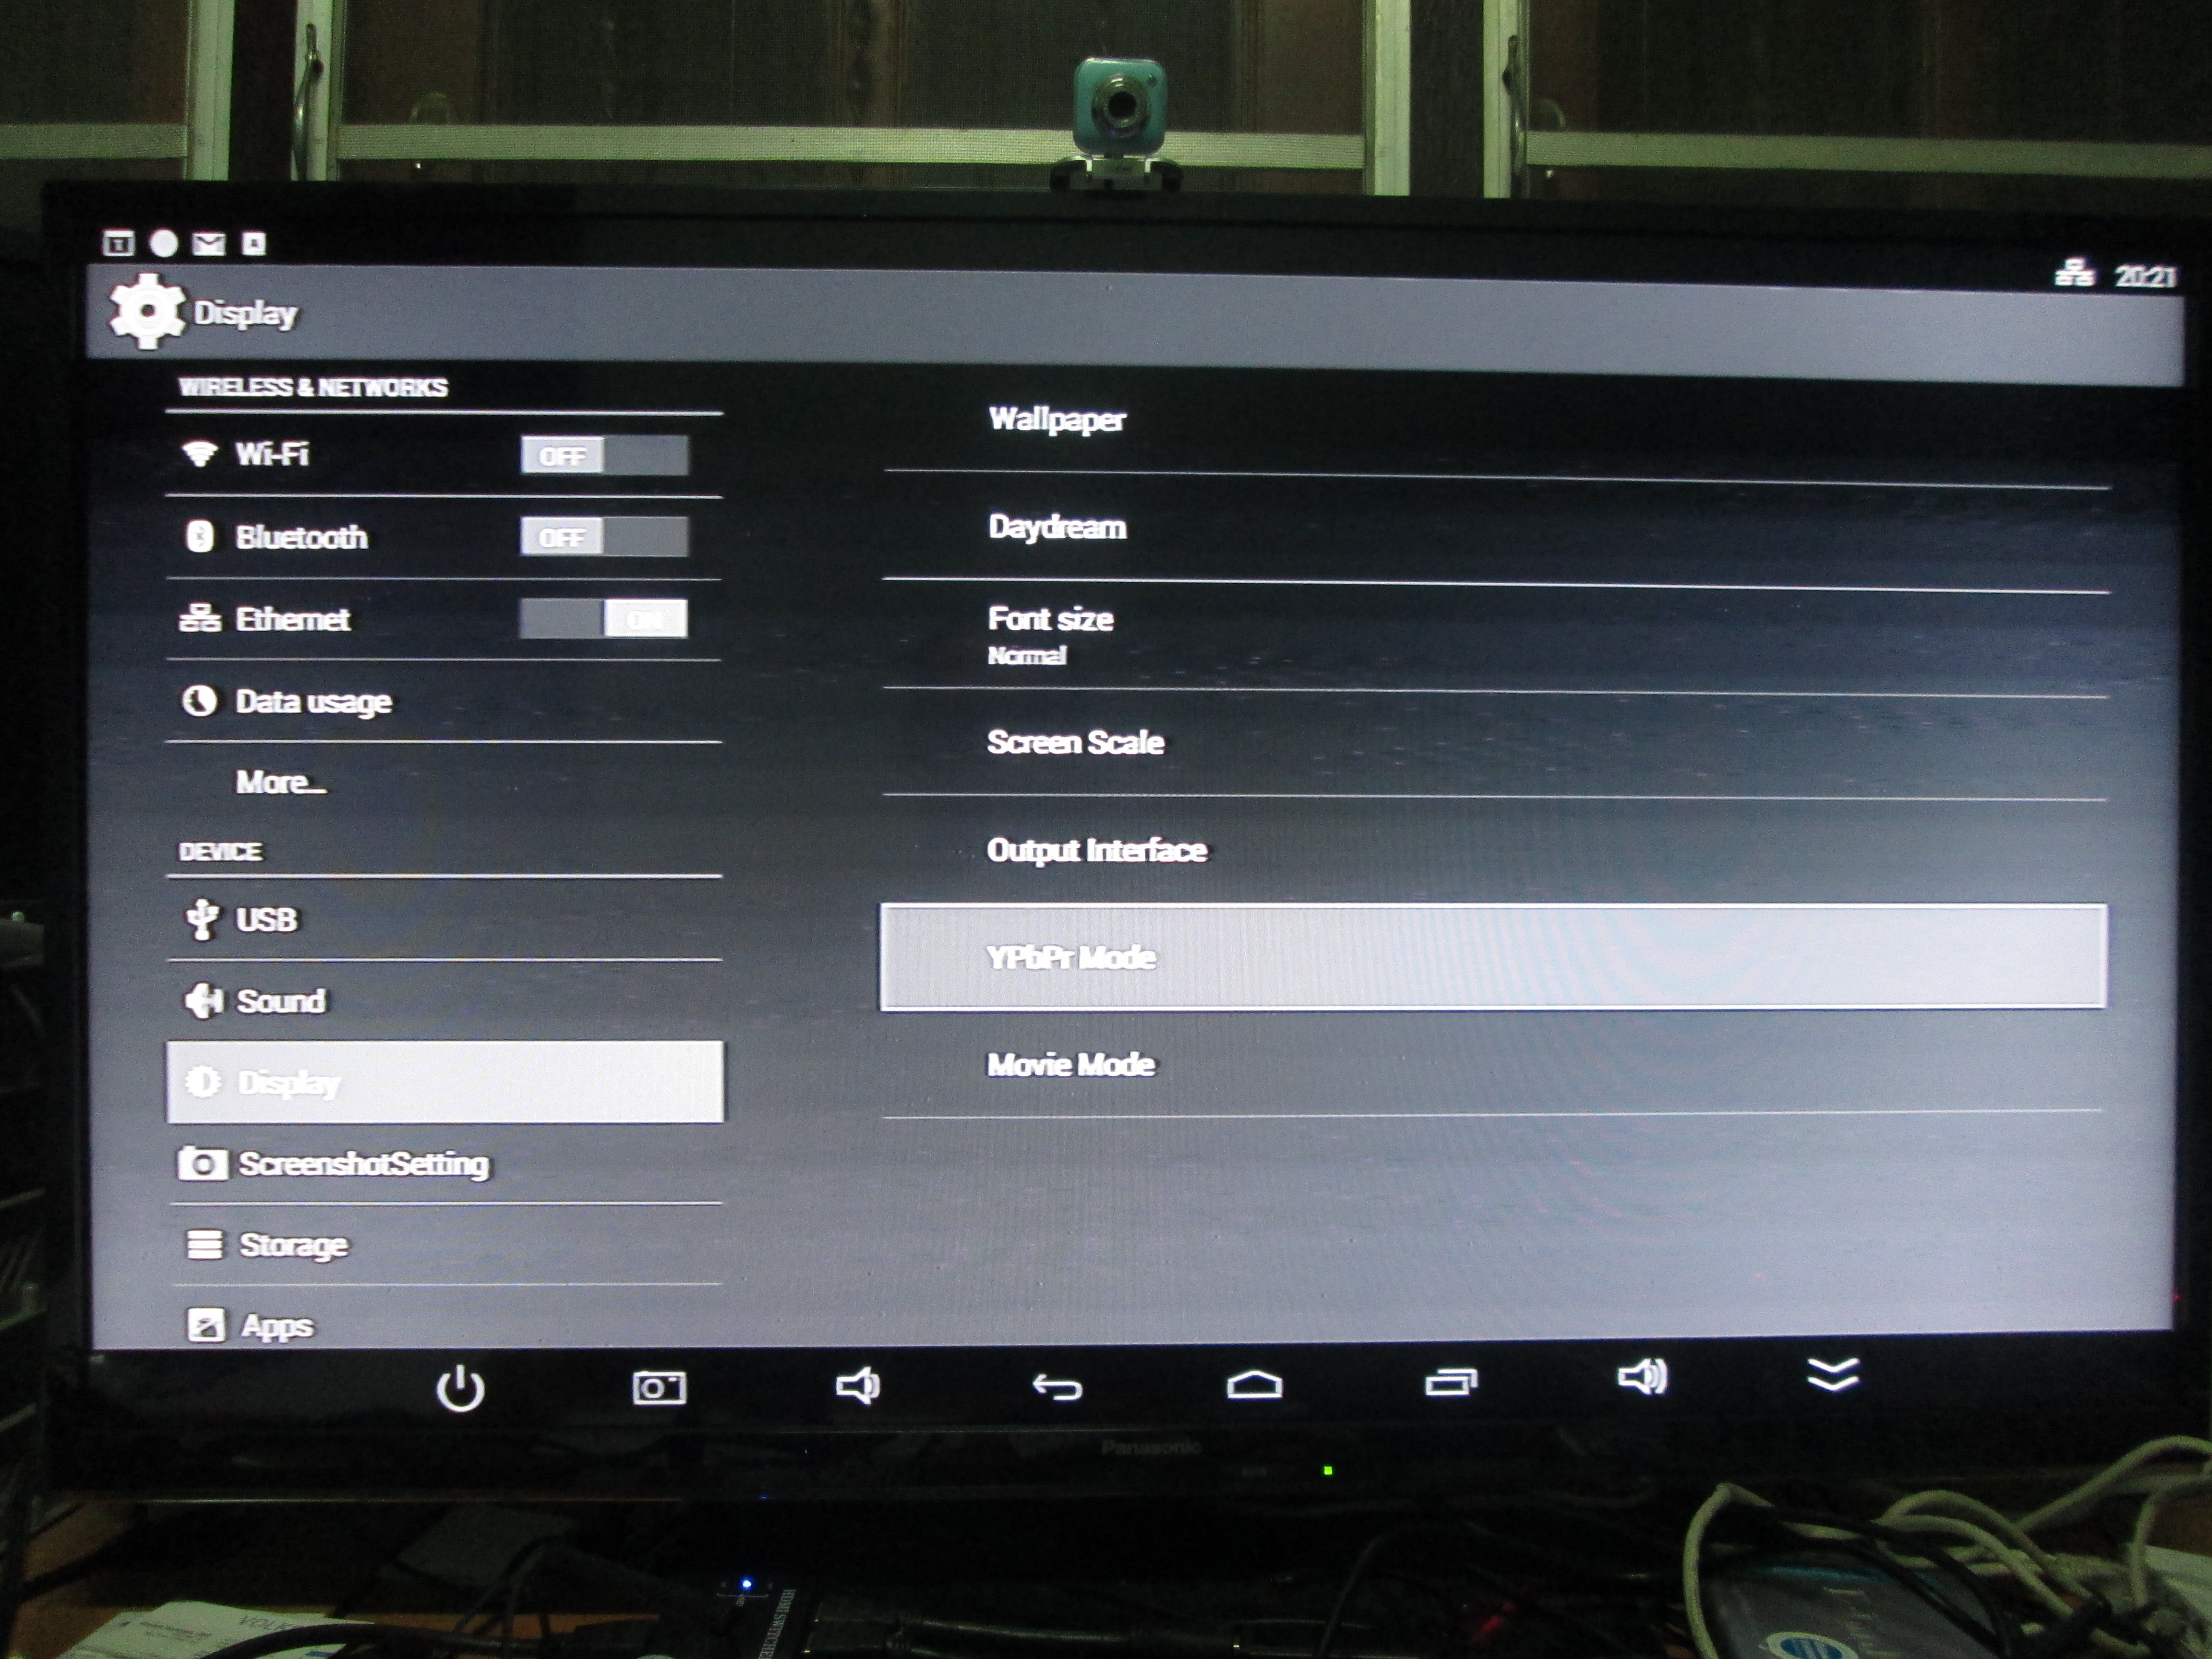Open Output Interface option

click(1496, 850)
